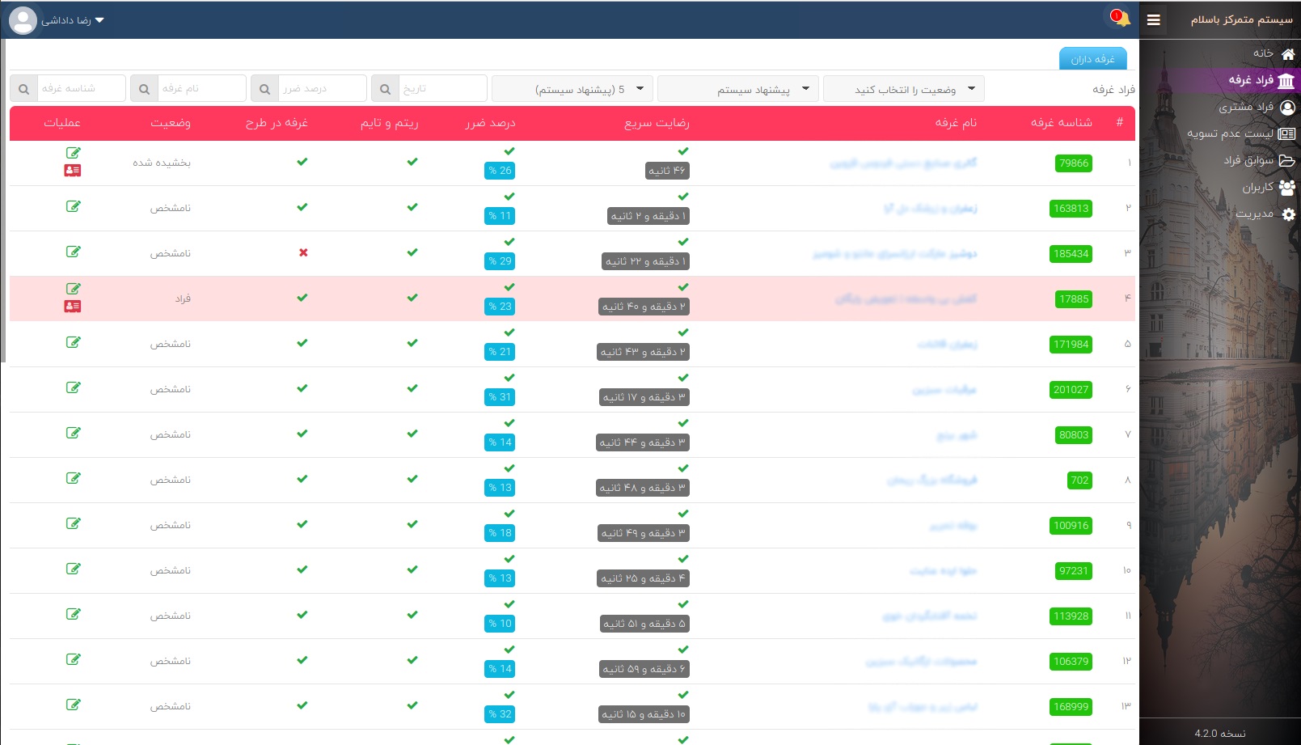The height and width of the screenshot is (745, 1301).
Task: Click search icon beside درصد ضرر field
Action: [265, 88]
